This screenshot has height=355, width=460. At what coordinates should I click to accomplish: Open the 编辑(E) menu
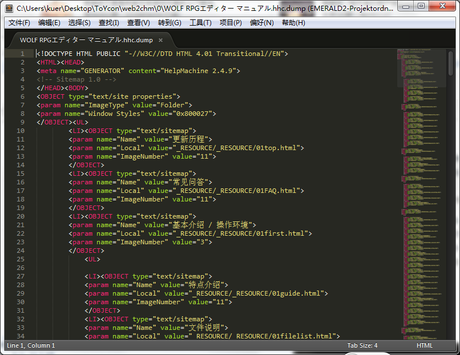pos(49,23)
